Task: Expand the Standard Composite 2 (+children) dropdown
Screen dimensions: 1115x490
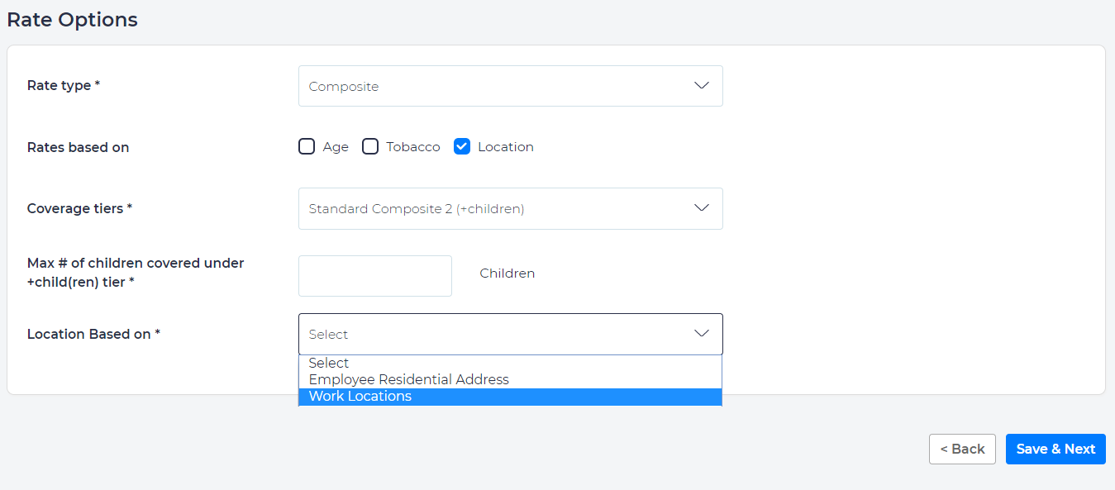Action: 510,208
